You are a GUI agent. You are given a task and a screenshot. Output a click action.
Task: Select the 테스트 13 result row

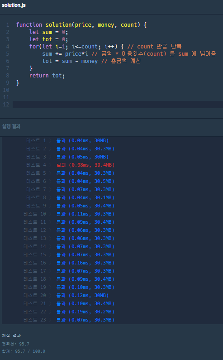coord(69,238)
